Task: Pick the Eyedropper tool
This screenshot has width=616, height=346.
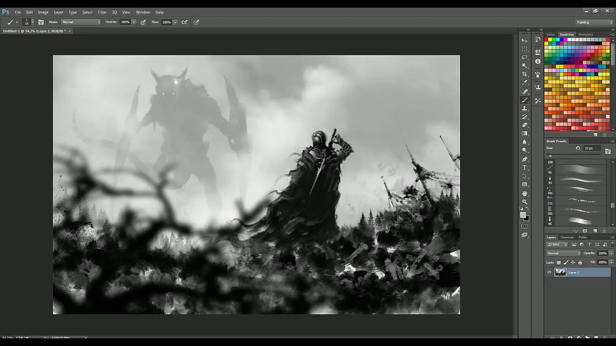Action: pyautogui.click(x=525, y=83)
